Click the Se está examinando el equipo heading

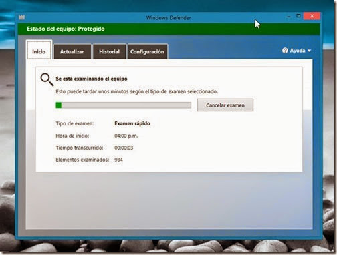tap(92, 79)
